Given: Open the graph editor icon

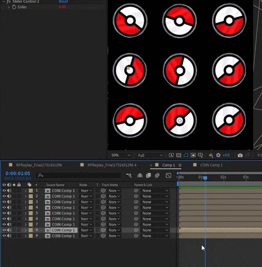Looking at the screenshot, I should pos(168,175).
